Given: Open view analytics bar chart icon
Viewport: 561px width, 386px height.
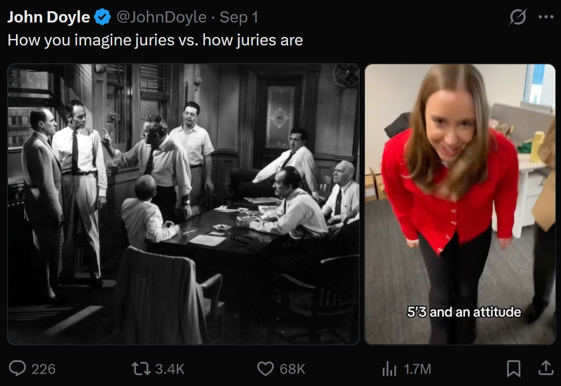Looking at the screenshot, I should pyautogui.click(x=389, y=369).
